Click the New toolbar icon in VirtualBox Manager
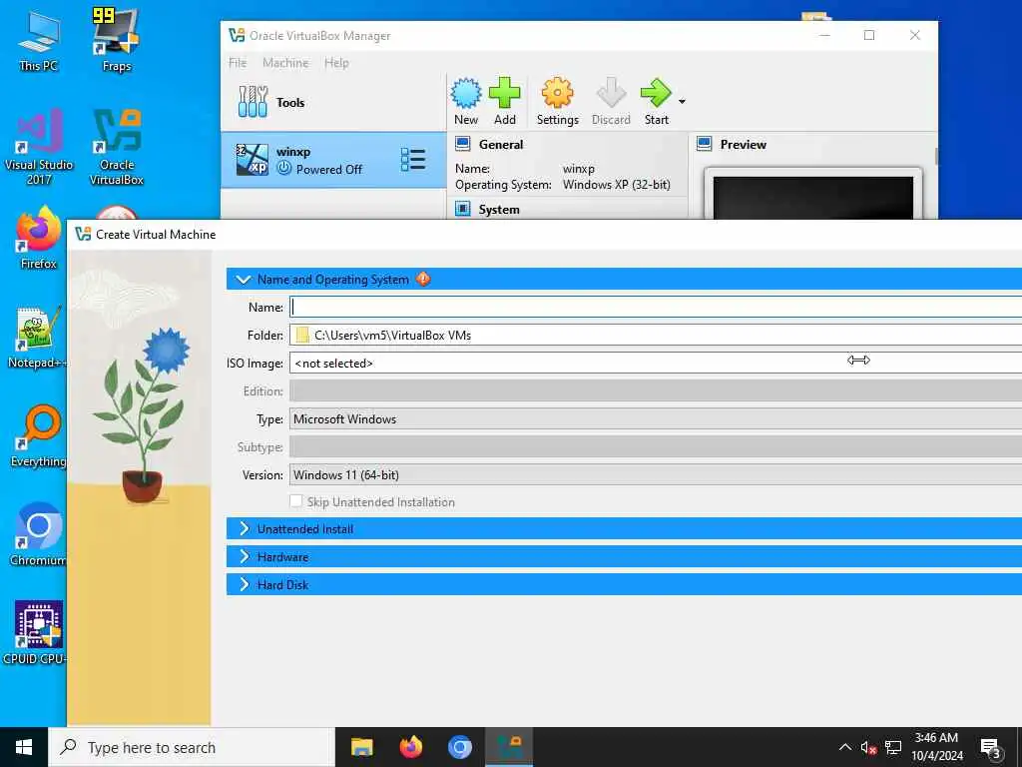Viewport: 1022px width, 767px height. click(x=466, y=101)
